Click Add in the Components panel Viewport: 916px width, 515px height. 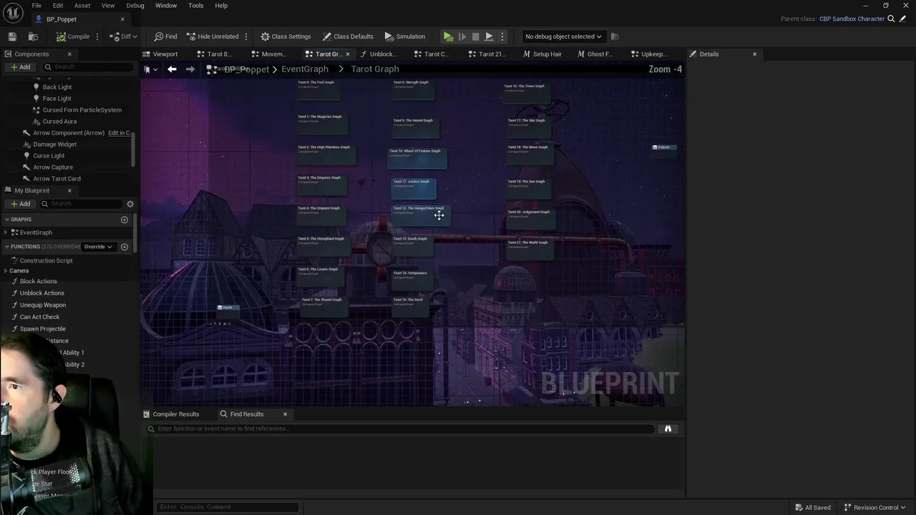[x=20, y=67]
